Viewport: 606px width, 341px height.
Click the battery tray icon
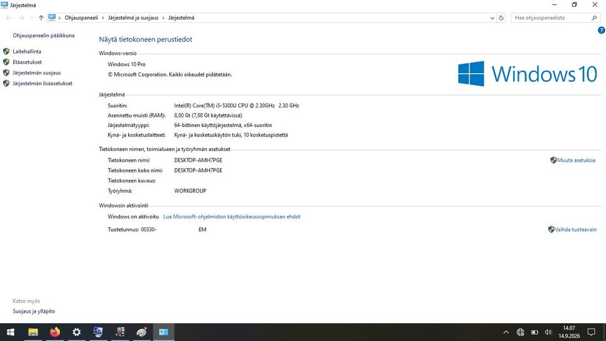(535, 332)
